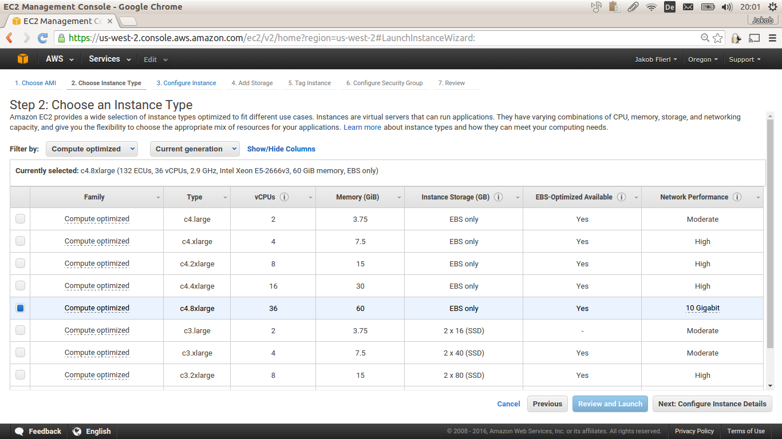782x439 pixels.
Task: Go to step 6 Configure Security Group
Action: pos(385,83)
